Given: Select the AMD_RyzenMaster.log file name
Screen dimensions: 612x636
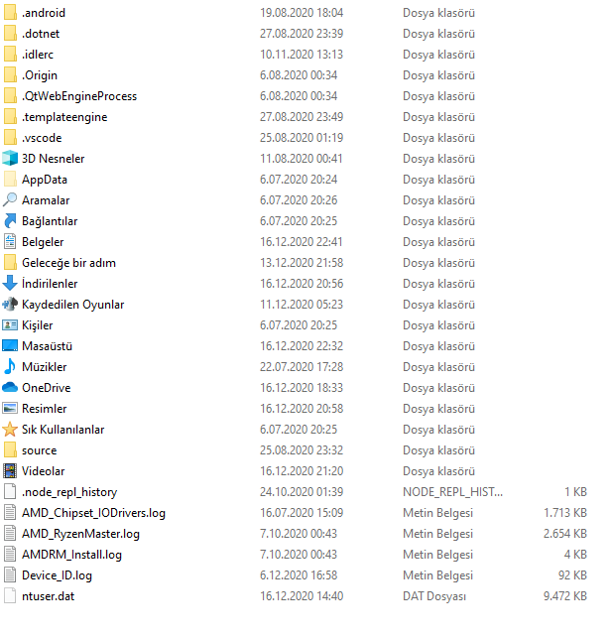Looking at the screenshot, I should point(80,534).
